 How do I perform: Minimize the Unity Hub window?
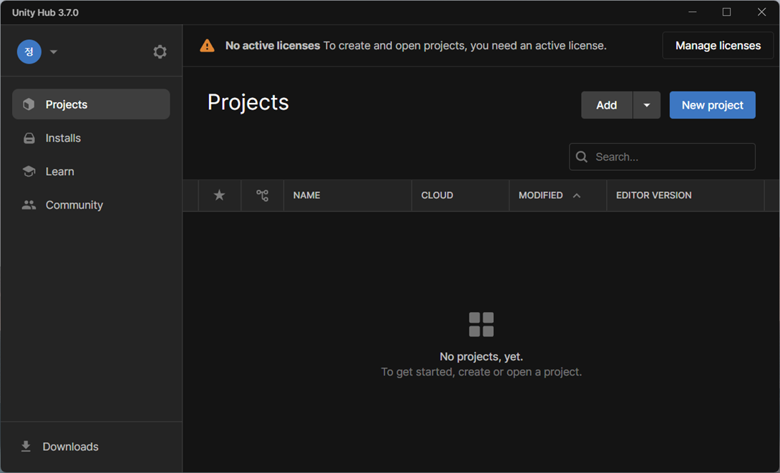[693, 12]
